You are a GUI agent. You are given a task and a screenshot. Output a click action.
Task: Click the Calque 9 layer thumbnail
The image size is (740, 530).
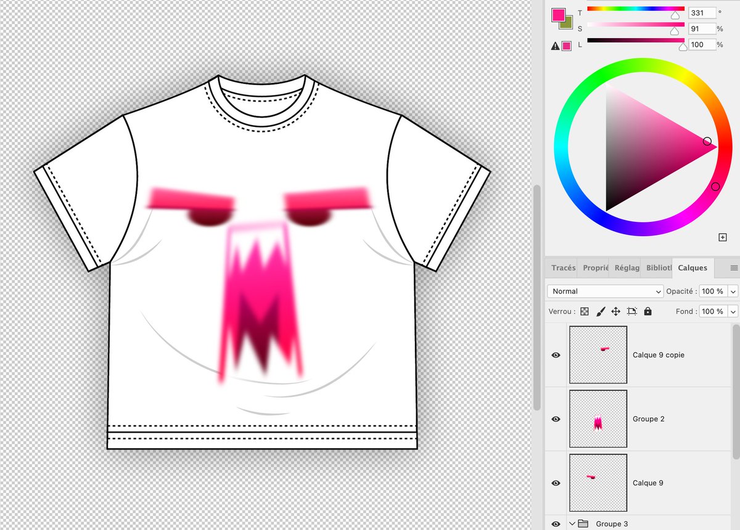(x=598, y=483)
